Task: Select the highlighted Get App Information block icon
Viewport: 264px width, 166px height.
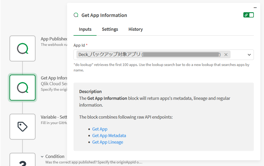Action: [22, 87]
